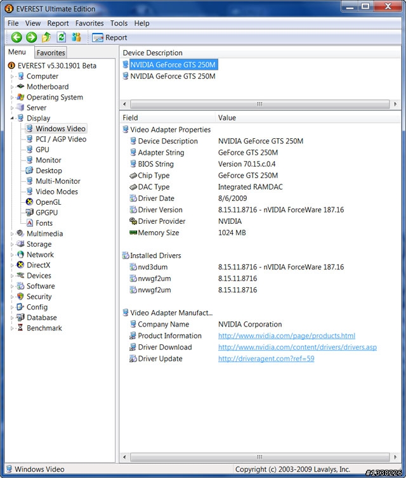The width and height of the screenshot is (406, 478).
Task: Click the Video Modes icon in the tree
Action: (29, 191)
